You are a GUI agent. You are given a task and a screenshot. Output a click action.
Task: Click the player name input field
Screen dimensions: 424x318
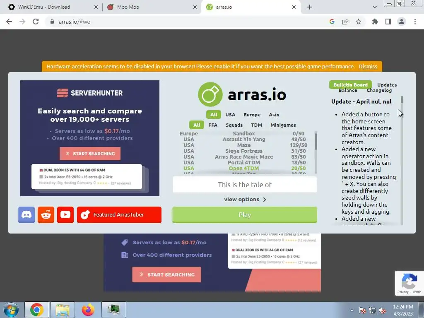pos(244,185)
